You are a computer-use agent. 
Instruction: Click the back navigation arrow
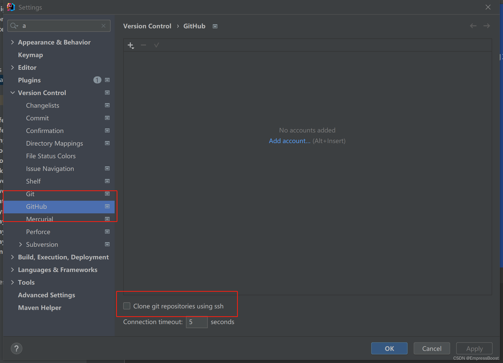(473, 26)
